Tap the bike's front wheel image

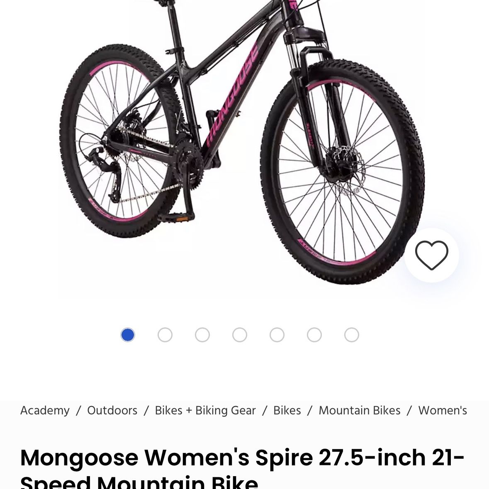click(343, 172)
